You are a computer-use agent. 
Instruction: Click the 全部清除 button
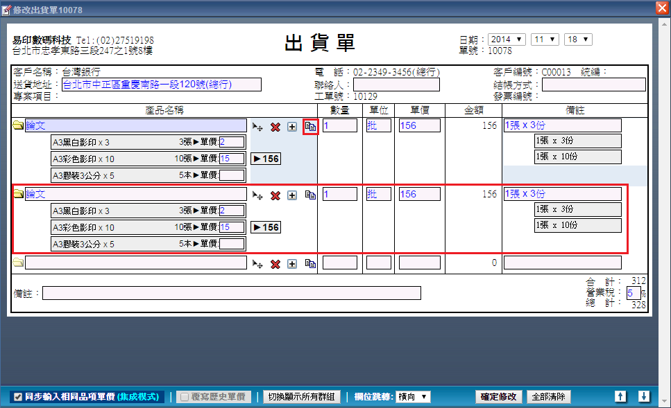[x=549, y=397]
